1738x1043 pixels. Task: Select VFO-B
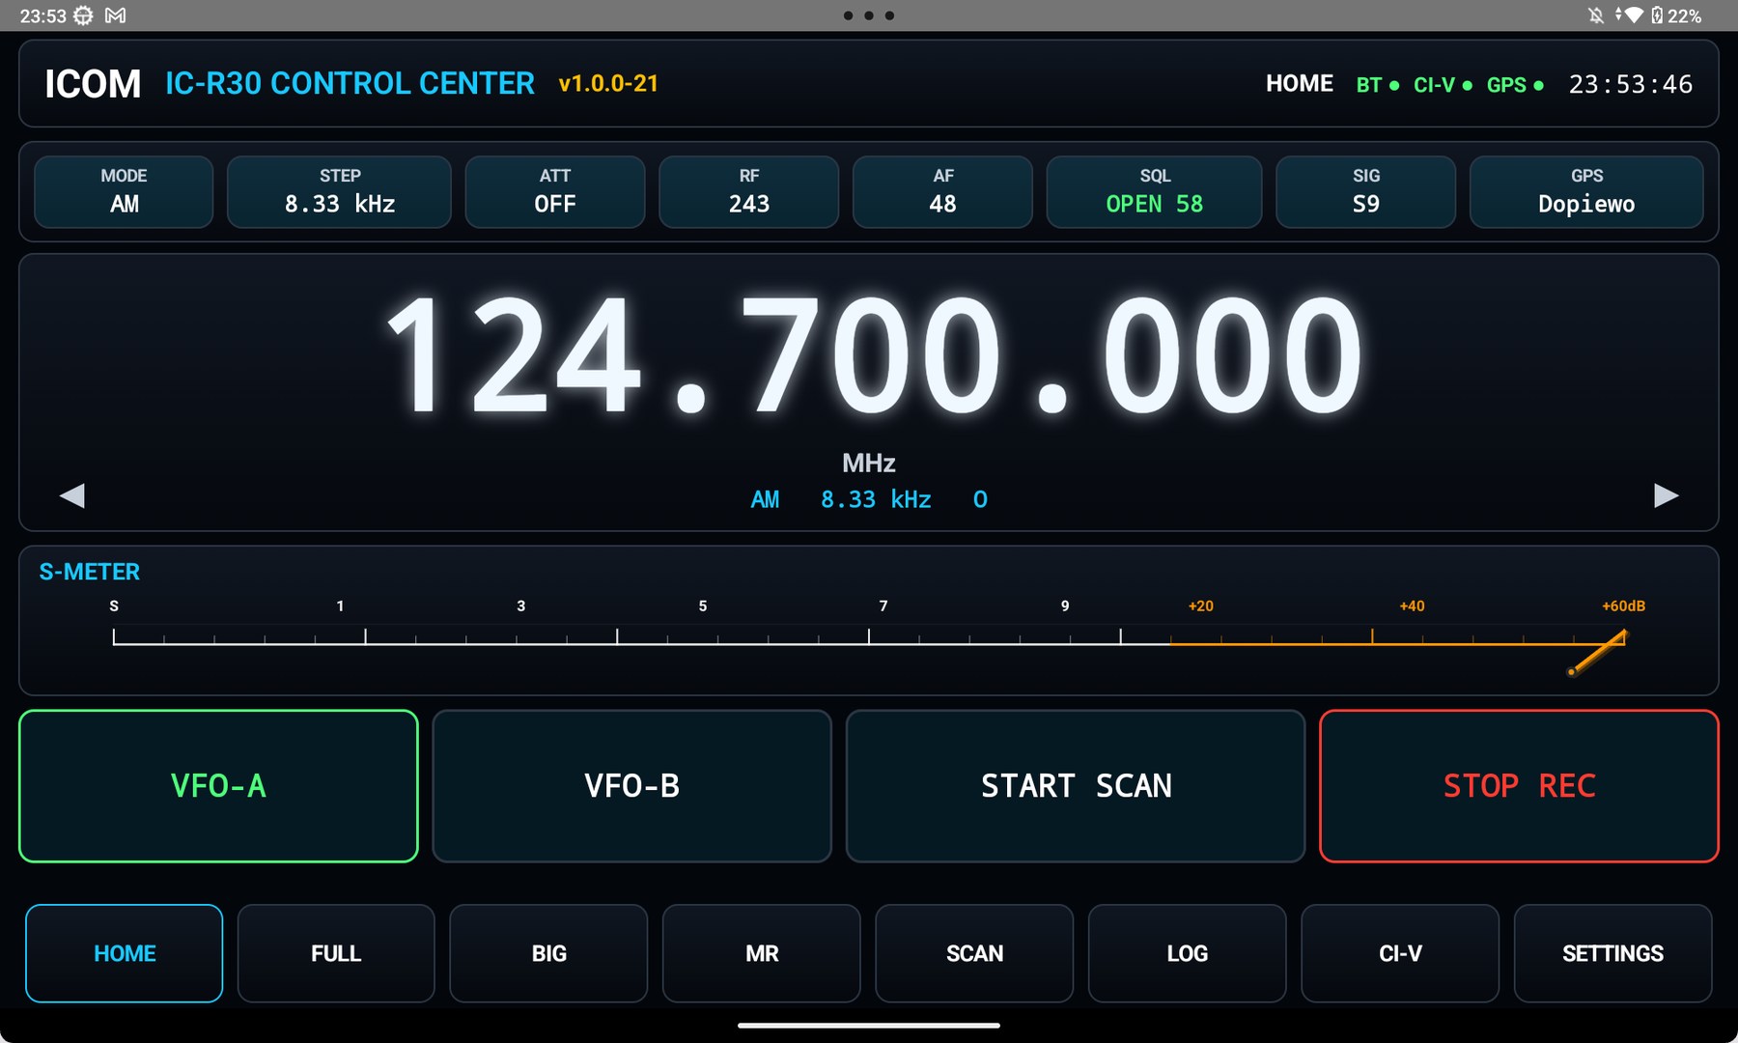(x=631, y=786)
